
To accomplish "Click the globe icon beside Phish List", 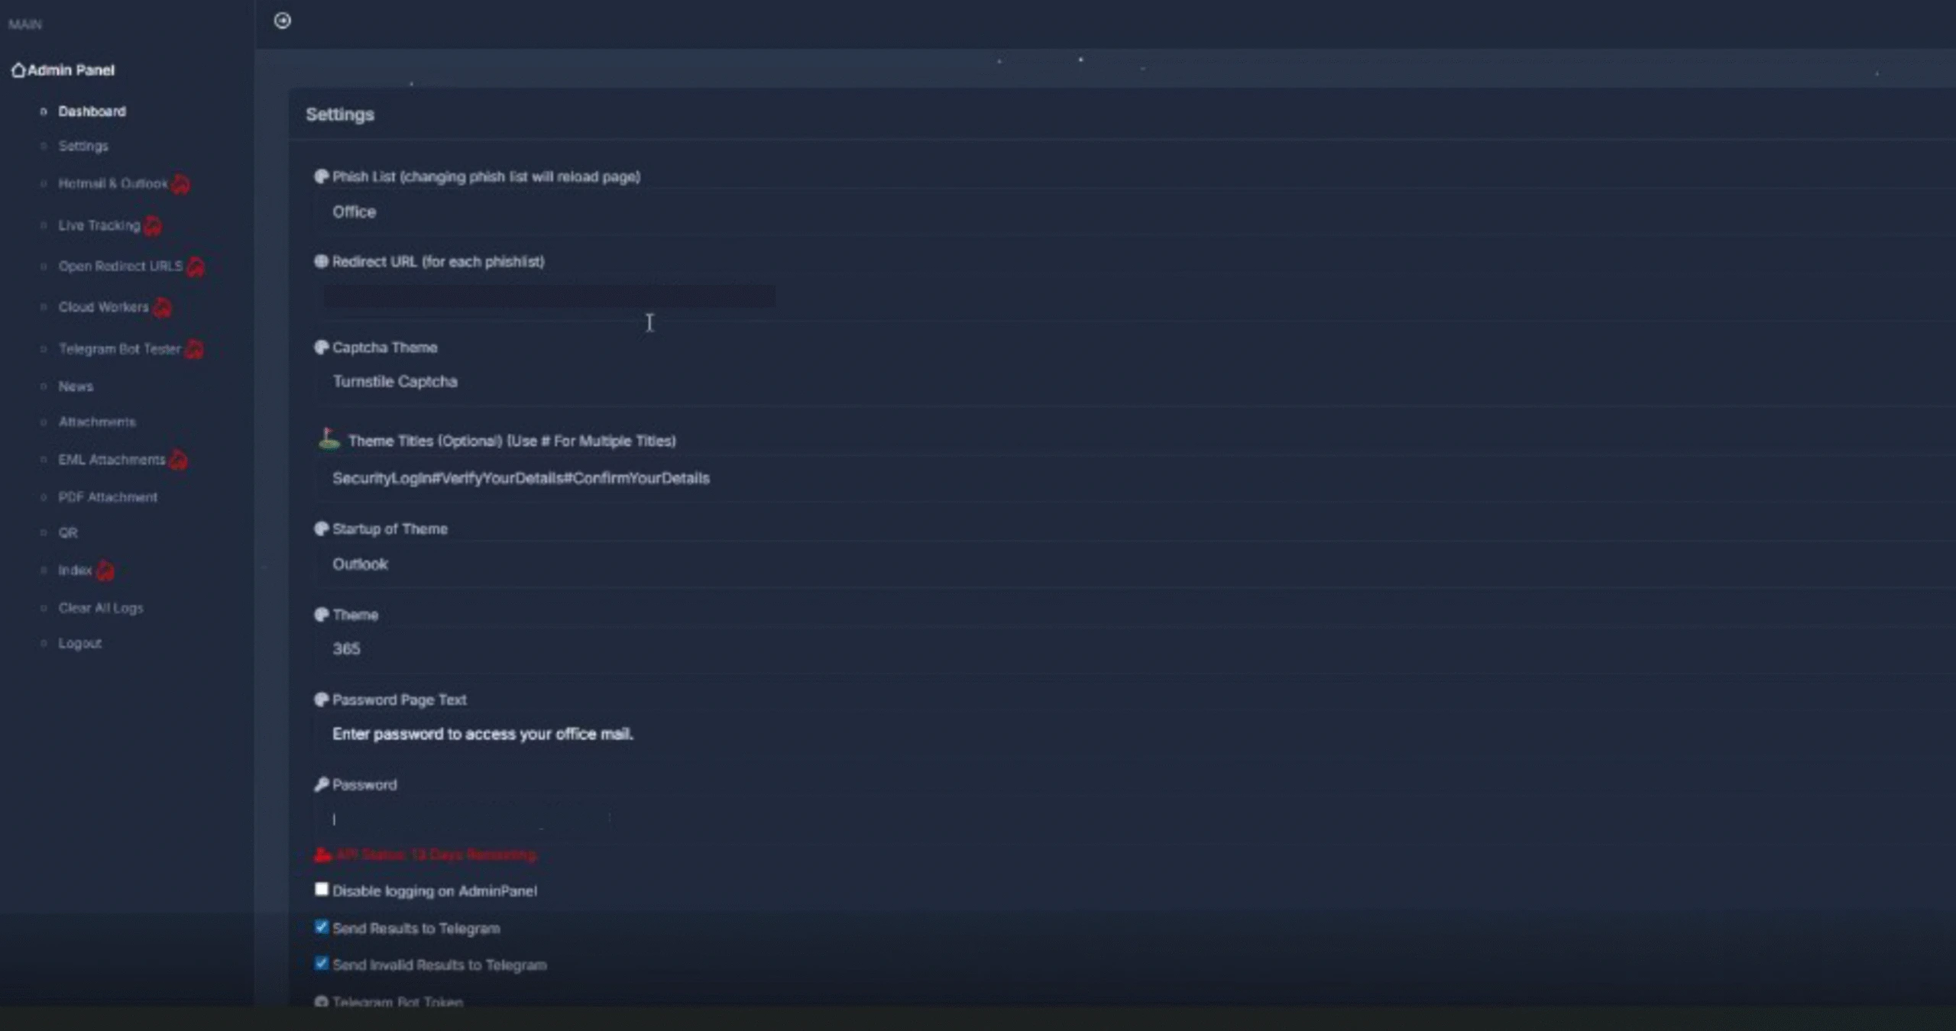I will click(322, 176).
